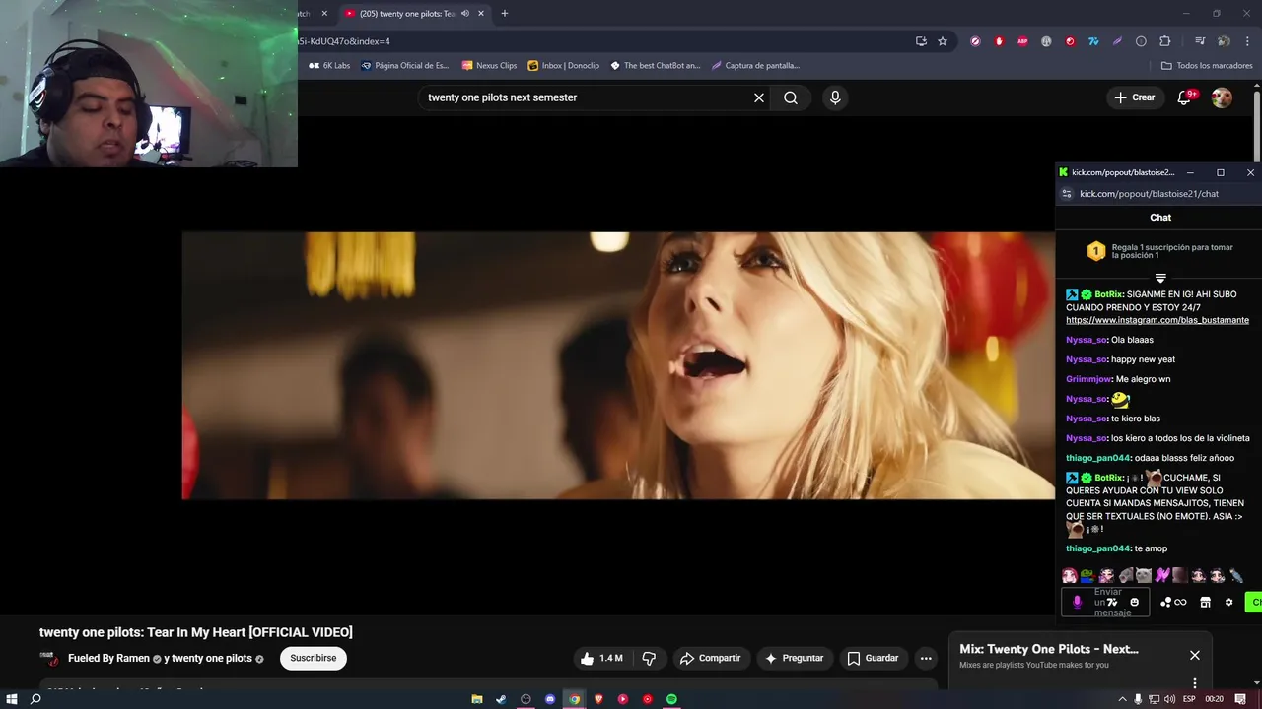1262x709 pixels.
Task: Click the purple microphone icon in Kick chat
Action: tap(1077, 602)
